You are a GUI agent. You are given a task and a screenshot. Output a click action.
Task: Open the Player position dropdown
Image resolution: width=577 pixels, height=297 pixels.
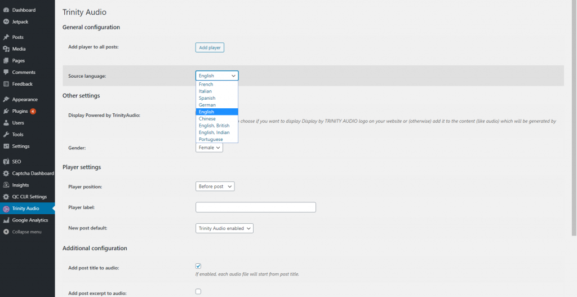pos(215,186)
